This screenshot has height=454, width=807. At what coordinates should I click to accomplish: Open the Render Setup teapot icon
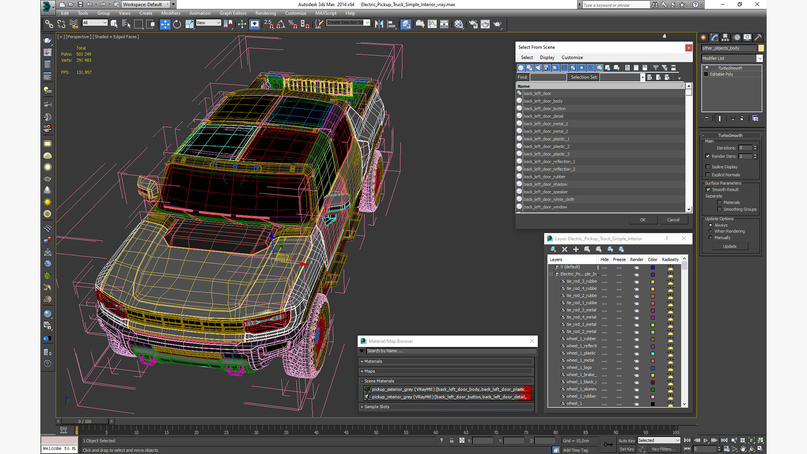pos(473,24)
